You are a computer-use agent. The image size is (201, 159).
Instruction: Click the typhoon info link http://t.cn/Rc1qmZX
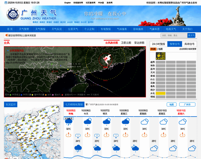tap(16, 63)
